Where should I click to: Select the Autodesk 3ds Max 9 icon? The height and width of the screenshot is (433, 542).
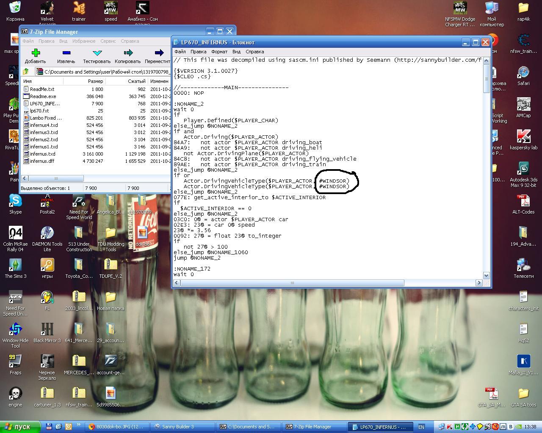pyautogui.click(x=523, y=175)
